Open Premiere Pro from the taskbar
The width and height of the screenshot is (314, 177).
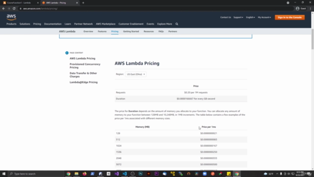click(157, 174)
